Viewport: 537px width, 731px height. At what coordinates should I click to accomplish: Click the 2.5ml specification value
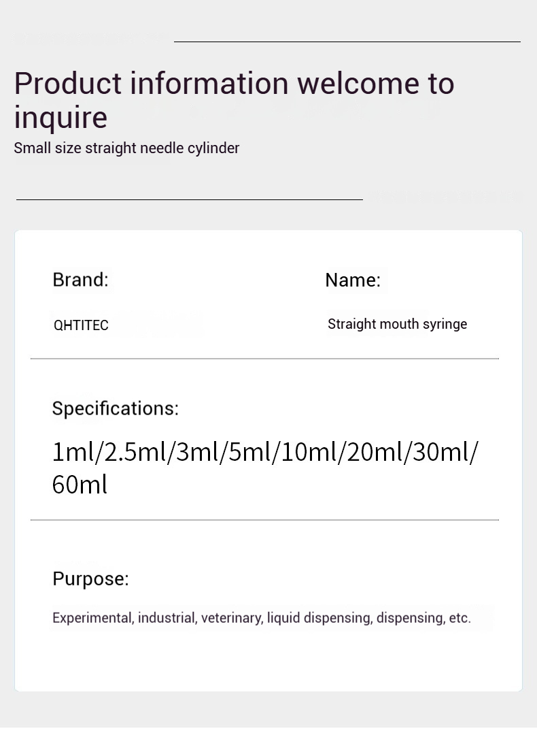[x=135, y=452]
